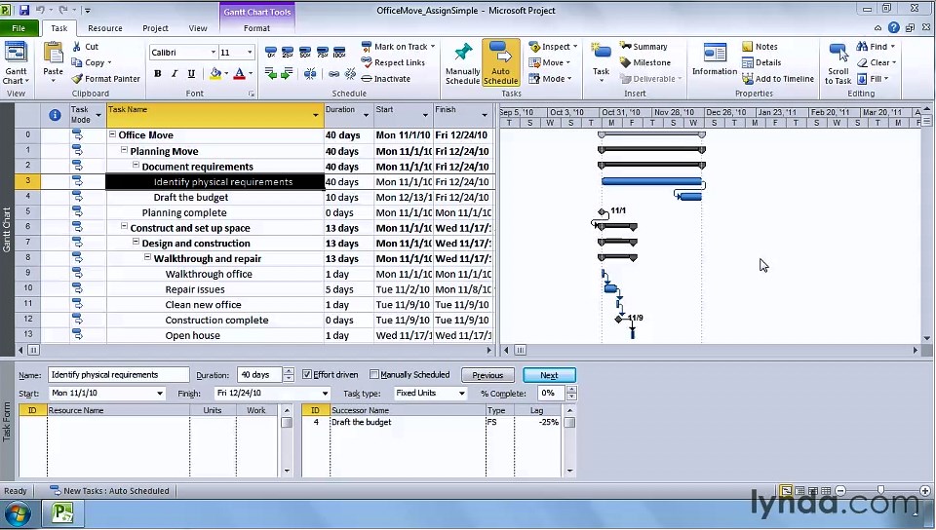
Task: Apply Underline formatting
Action: [x=191, y=73]
